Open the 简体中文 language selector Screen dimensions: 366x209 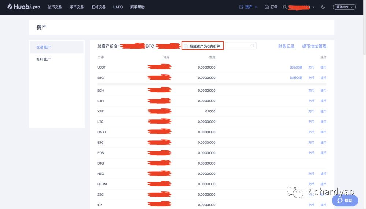344,7
